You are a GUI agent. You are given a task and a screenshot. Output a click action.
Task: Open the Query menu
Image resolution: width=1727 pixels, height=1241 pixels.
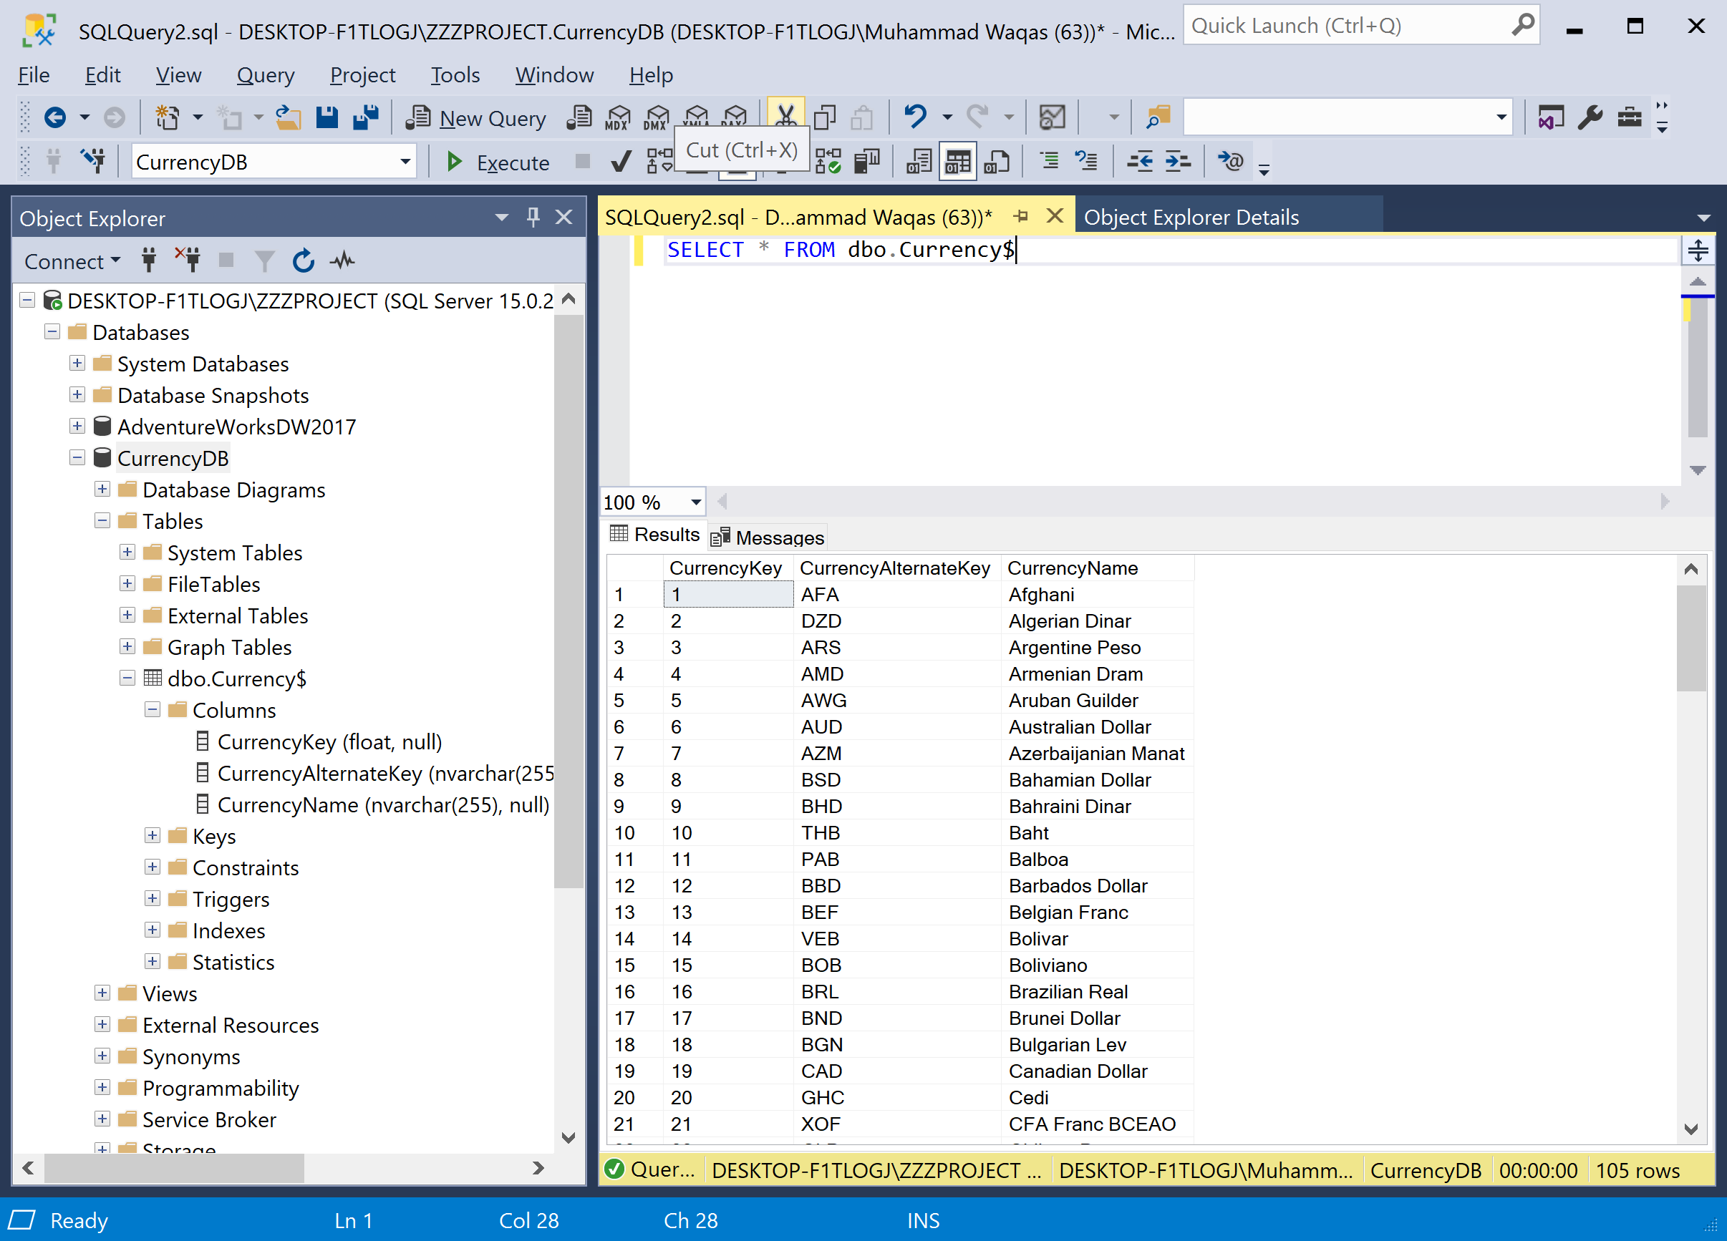click(x=265, y=74)
